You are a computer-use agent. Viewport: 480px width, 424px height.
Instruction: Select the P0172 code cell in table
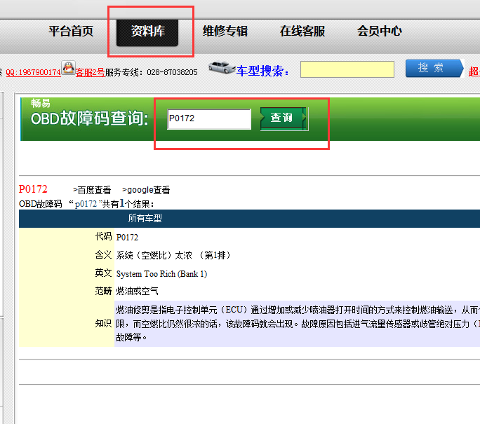click(x=127, y=238)
